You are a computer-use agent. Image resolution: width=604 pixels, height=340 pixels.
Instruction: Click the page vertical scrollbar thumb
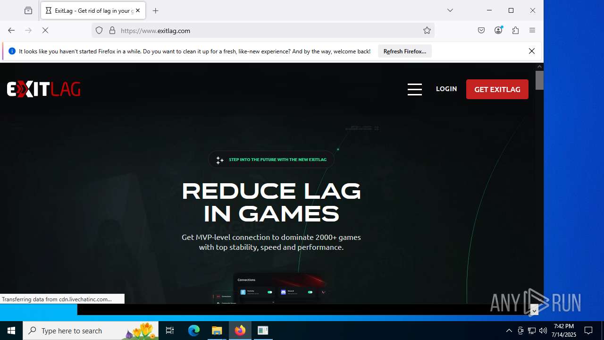pos(539,80)
